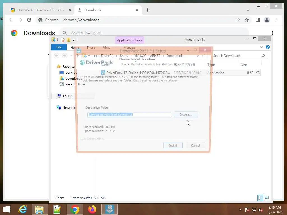
Task: Switch Explorer to details view icon
Action: tap(260, 198)
